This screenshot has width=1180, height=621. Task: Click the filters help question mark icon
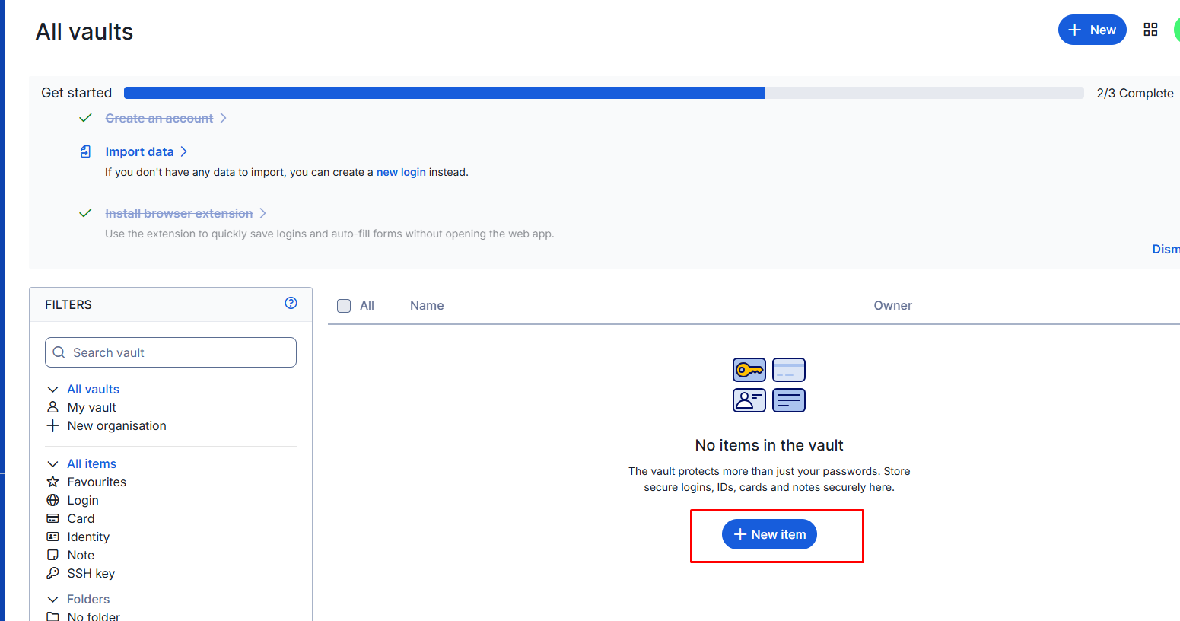(291, 303)
